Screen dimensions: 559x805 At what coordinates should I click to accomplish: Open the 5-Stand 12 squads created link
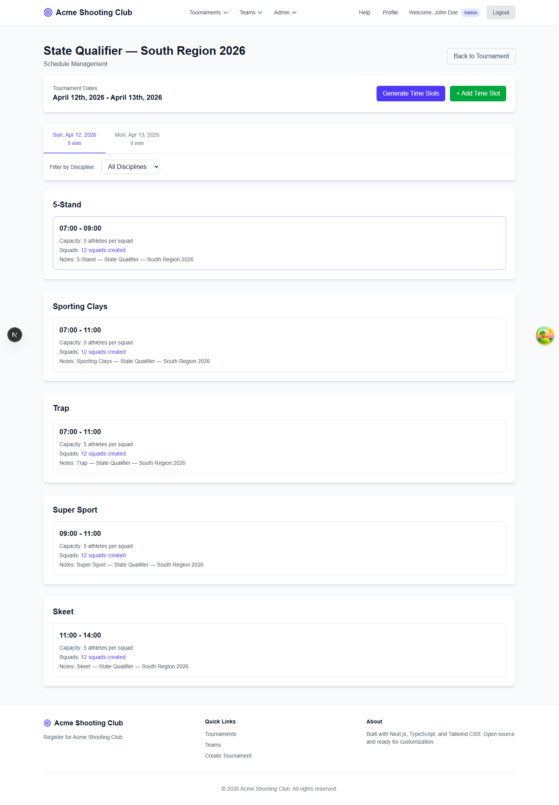tap(103, 250)
